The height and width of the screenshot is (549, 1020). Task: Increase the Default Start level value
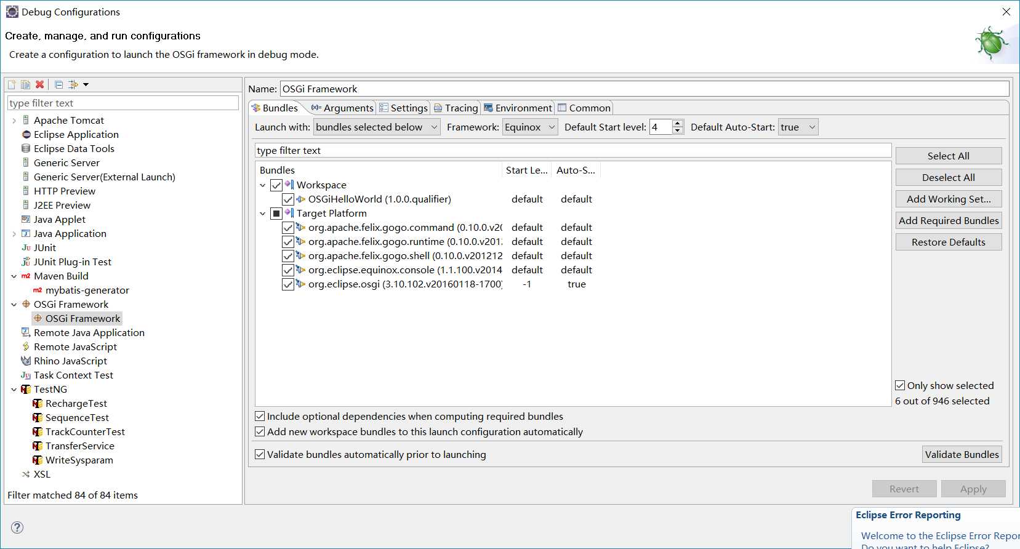[x=678, y=123]
